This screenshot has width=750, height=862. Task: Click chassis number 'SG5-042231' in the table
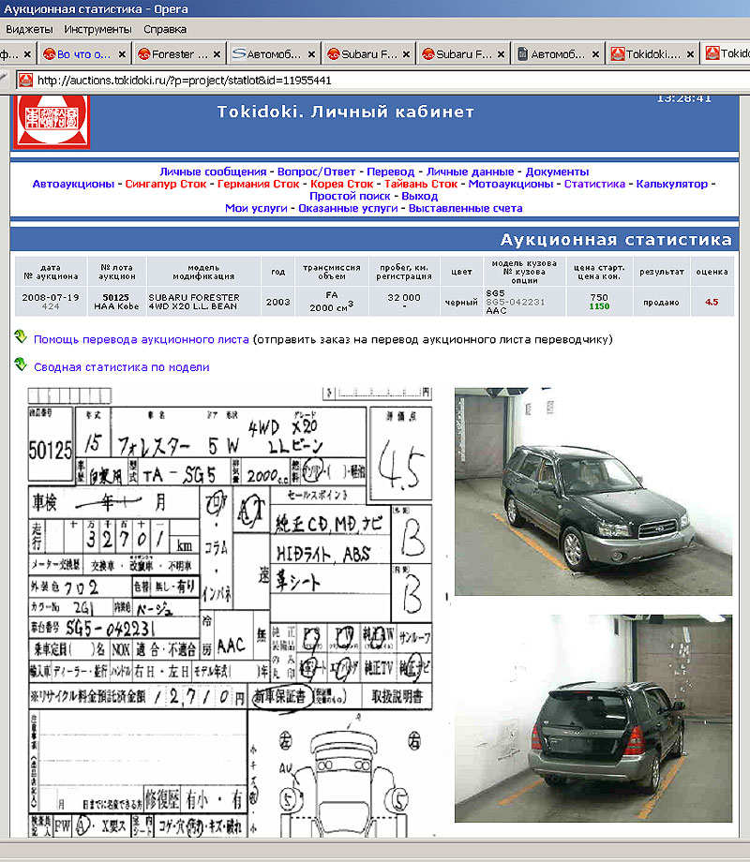click(516, 302)
